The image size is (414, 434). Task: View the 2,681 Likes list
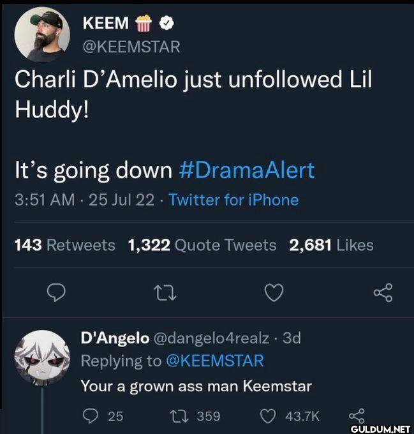[x=331, y=244]
